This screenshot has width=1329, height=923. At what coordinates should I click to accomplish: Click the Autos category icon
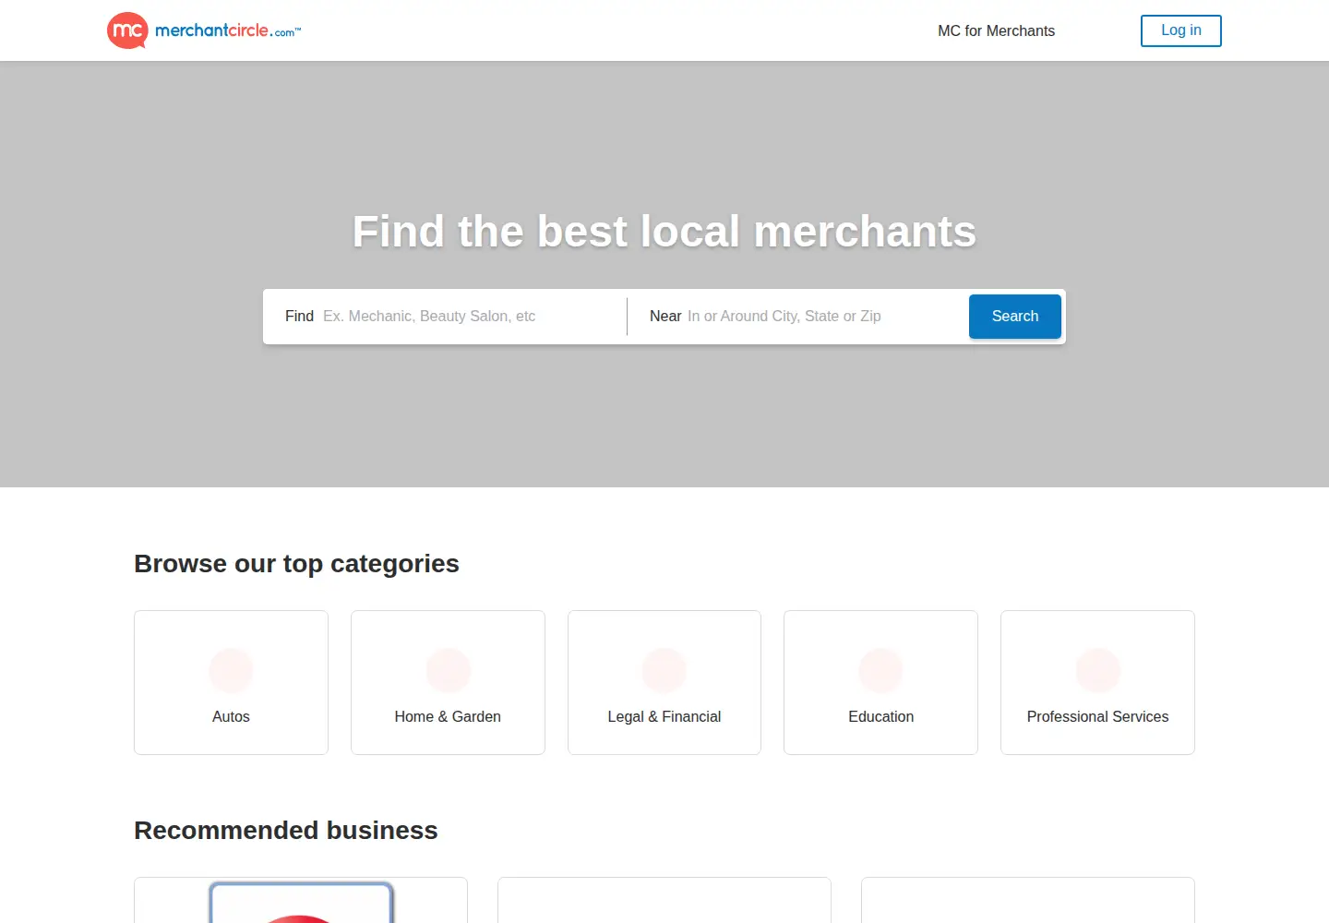click(231, 670)
